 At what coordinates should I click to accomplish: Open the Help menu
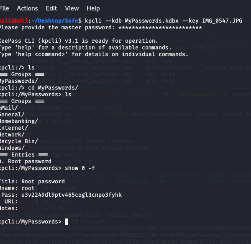[93, 8]
